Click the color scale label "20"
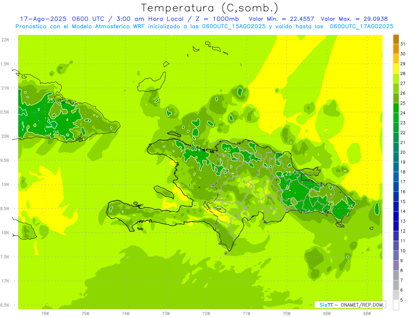Viewport: 412px width, 318px height. coord(403,152)
